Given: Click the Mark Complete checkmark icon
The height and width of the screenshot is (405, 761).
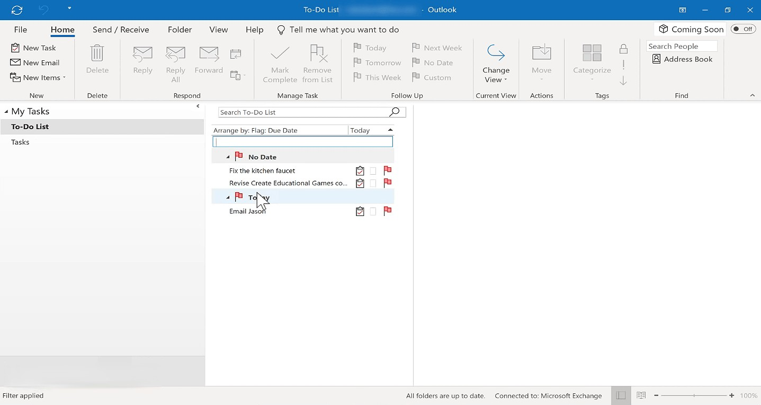Looking at the screenshot, I should 280,53.
